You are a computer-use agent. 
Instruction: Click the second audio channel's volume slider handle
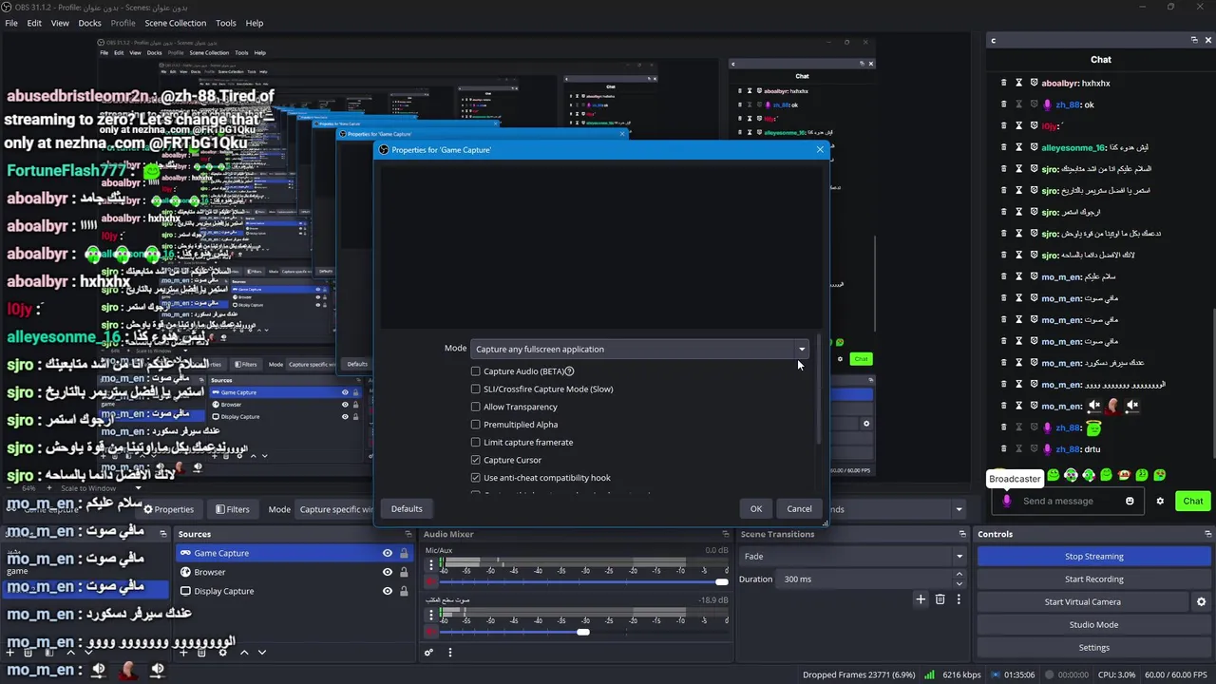tap(583, 632)
